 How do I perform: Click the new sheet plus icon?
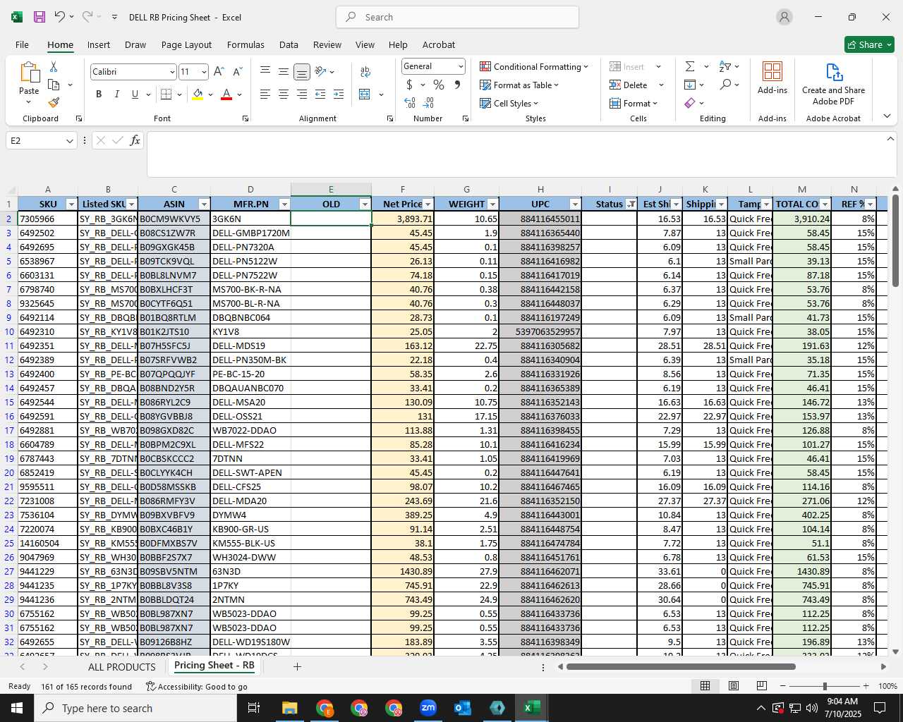tap(297, 666)
